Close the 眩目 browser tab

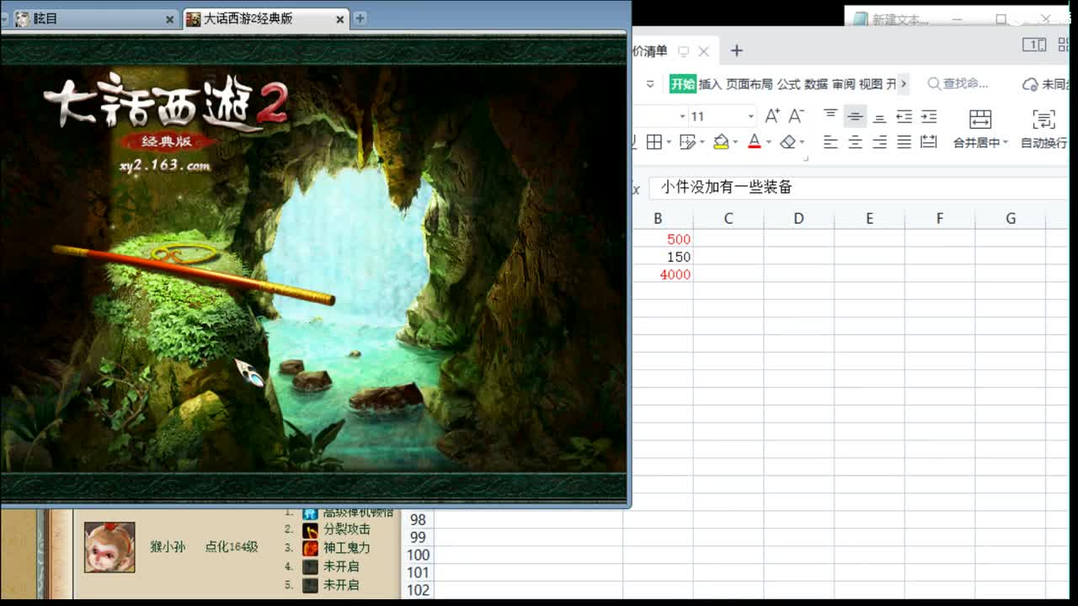tap(169, 19)
